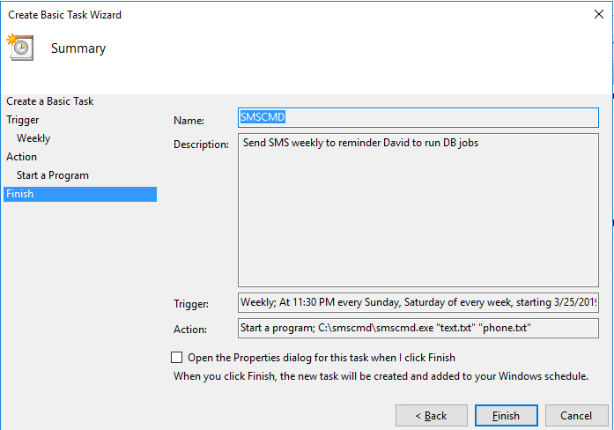Close the Create Basic Task Wizard window

598,14
